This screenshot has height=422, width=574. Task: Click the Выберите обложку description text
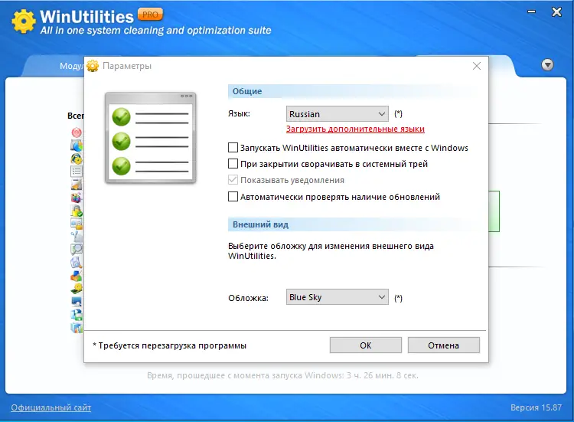pyautogui.click(x=331, y=251)
